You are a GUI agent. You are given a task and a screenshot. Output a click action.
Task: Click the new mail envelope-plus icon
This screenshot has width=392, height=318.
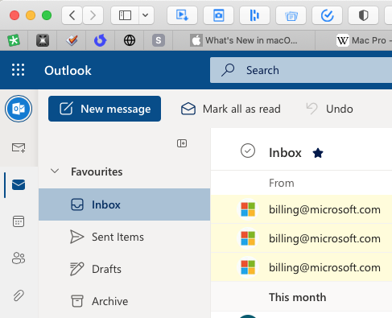(19, 147)
